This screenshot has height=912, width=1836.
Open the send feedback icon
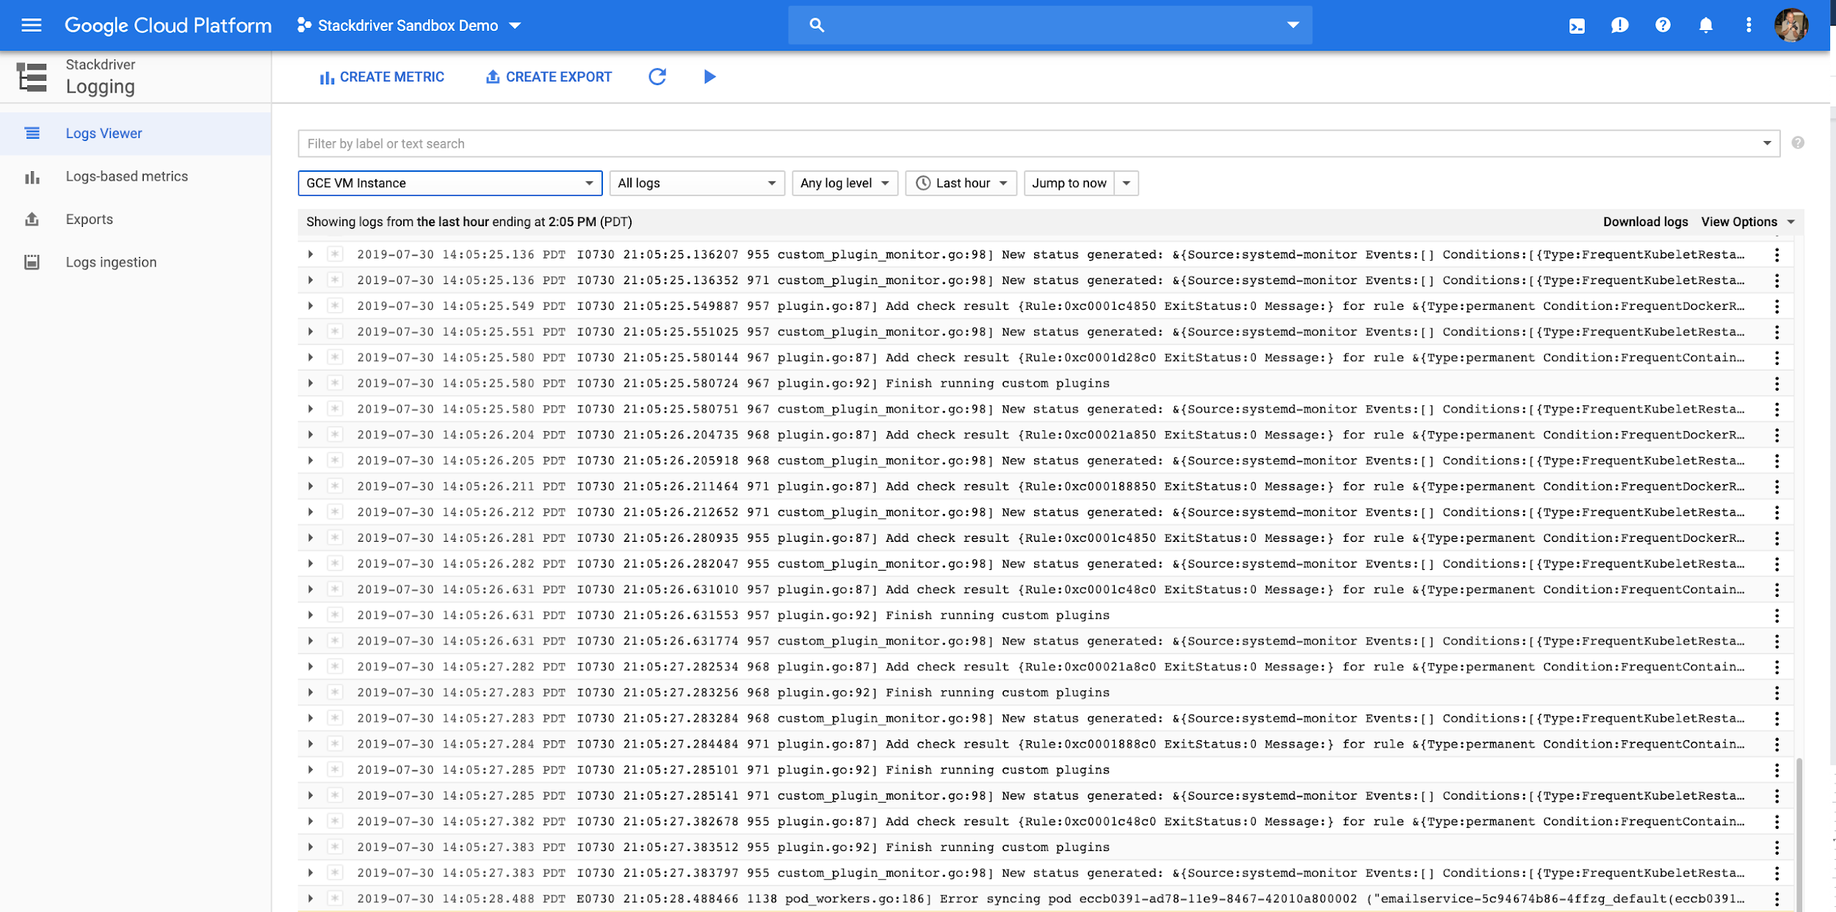coord(1619,26)
